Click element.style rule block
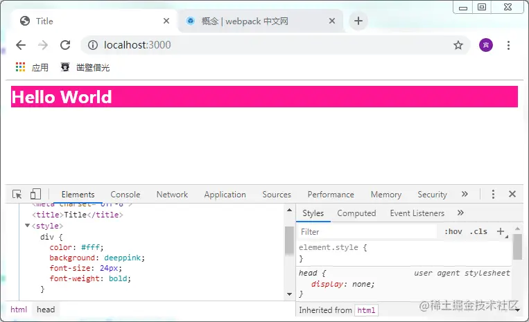 tap(404, 253)
